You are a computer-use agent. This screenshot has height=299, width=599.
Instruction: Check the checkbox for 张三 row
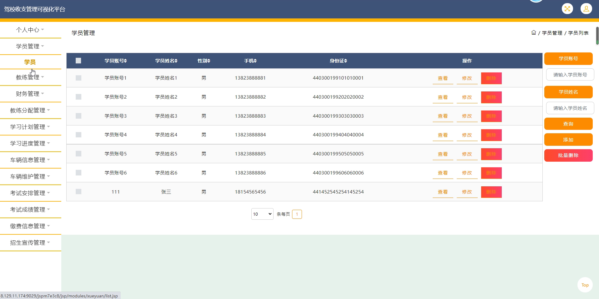[78, 192]
